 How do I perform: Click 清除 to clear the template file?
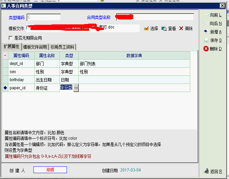coord(186,29)
